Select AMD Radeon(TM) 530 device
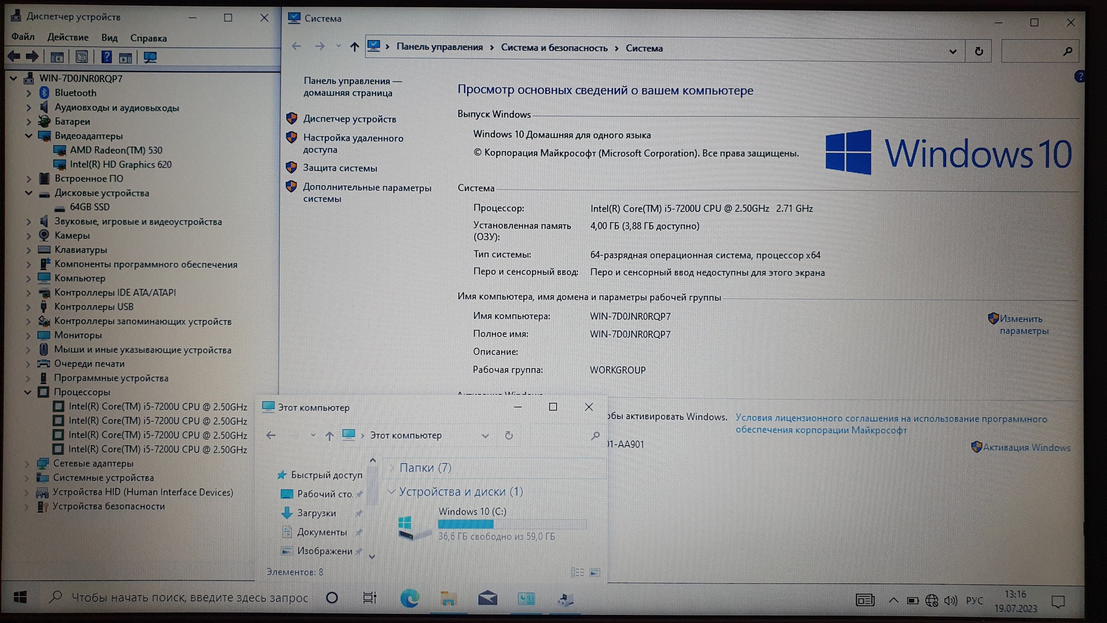Image resolution: width=1107 pixels, height=623 pixels. [x=116, y=150]
